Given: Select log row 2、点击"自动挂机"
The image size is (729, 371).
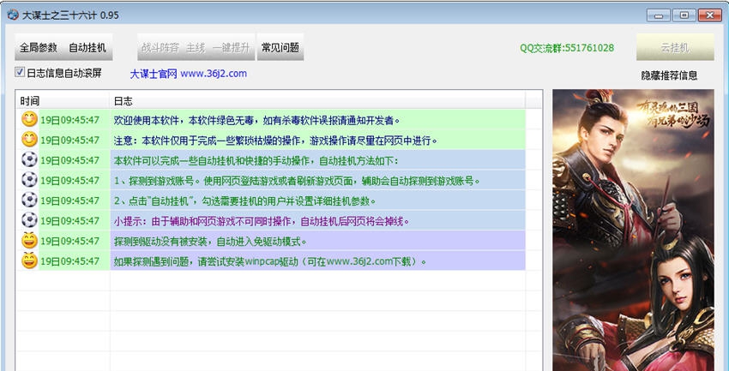Looking at the screenshot, I should pos(270,200).
